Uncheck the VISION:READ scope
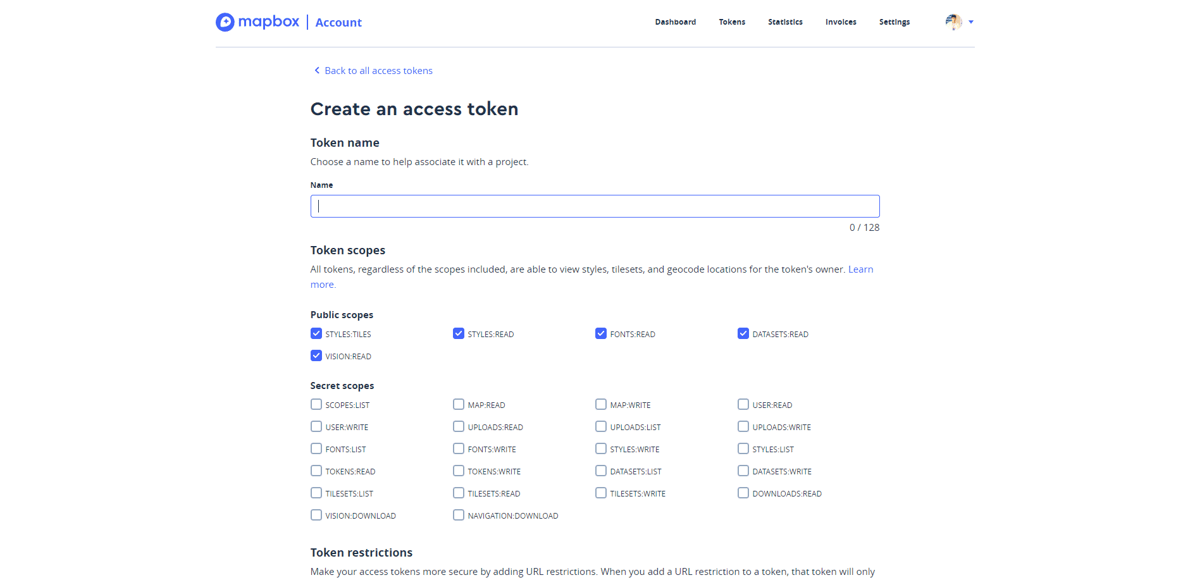 coord(316,355)
